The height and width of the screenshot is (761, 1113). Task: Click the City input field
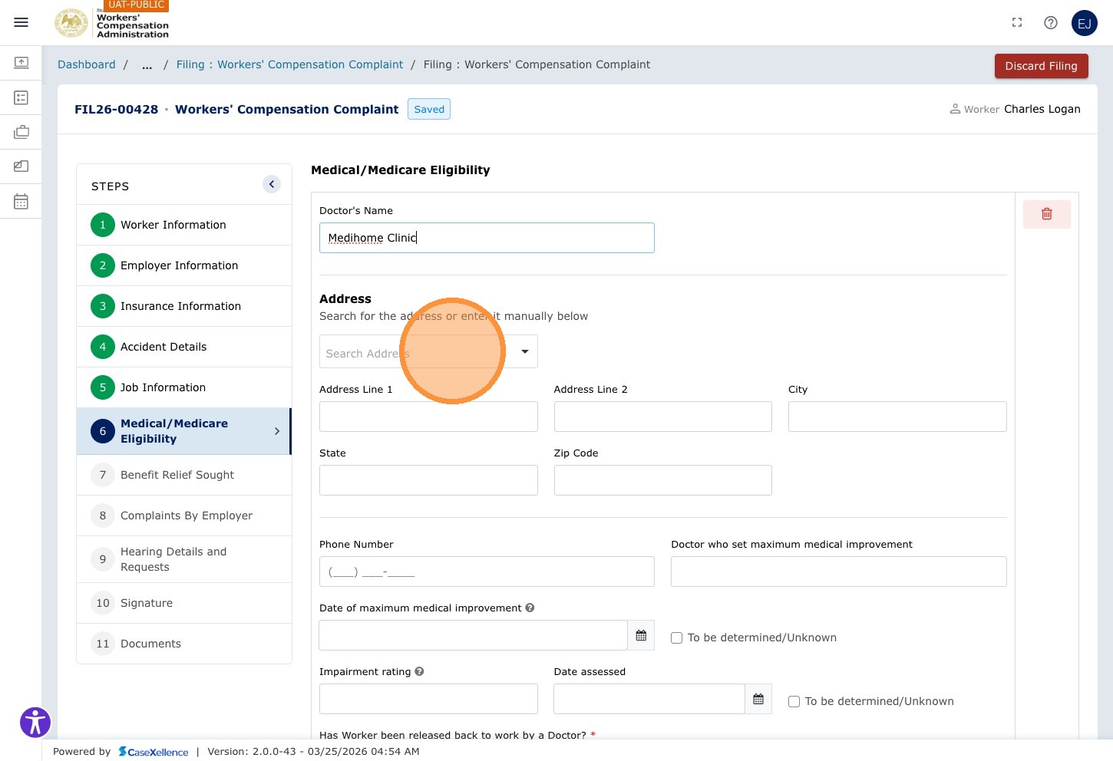[x=897, y=417]
